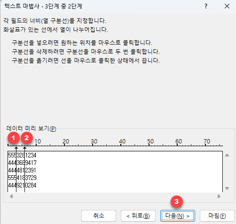Click the 마침(F) finish button
Viewport: 236px width, 224px height.
coord(217,216)
